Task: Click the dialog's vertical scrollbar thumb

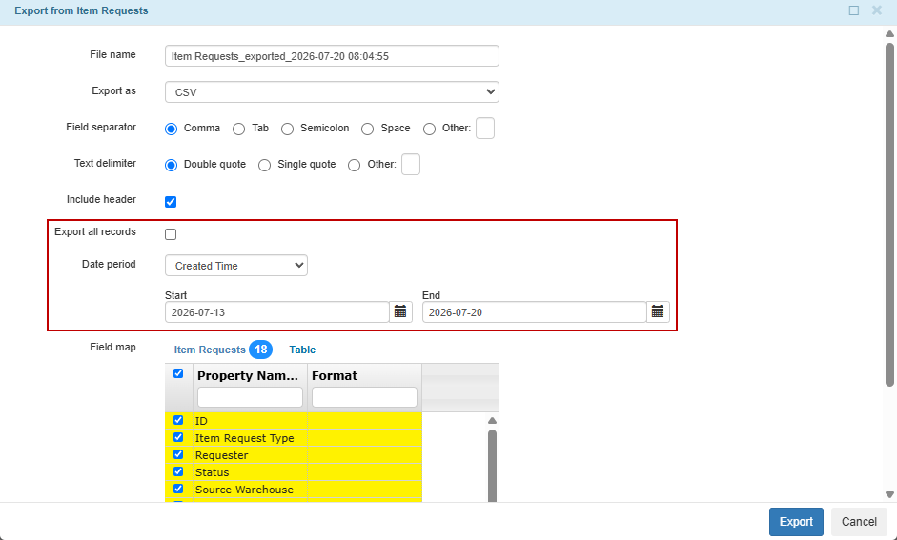Action: [889, 214]
